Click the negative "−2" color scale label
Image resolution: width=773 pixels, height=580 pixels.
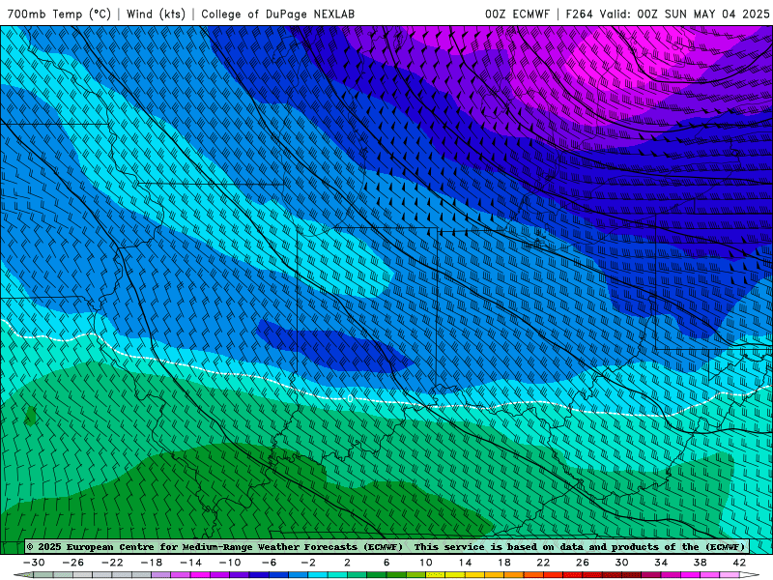tap(308, 563)
